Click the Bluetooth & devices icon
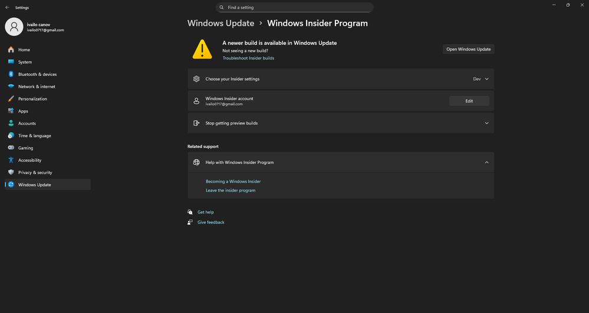 pyautogui.click(x=11, y=74)
